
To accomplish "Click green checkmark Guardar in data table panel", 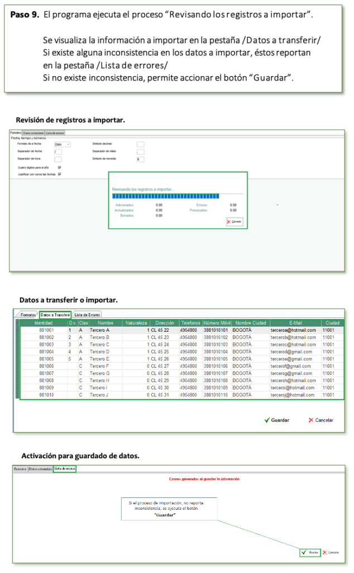I will click(276, 420).
